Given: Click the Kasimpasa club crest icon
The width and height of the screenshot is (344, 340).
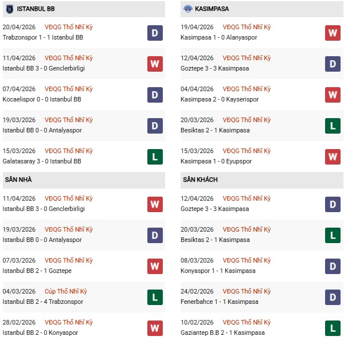Looking at the screenshot, I should click(187, 9).
